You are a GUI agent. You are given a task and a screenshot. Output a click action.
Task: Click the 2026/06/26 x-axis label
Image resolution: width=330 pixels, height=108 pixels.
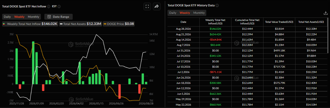116,103
